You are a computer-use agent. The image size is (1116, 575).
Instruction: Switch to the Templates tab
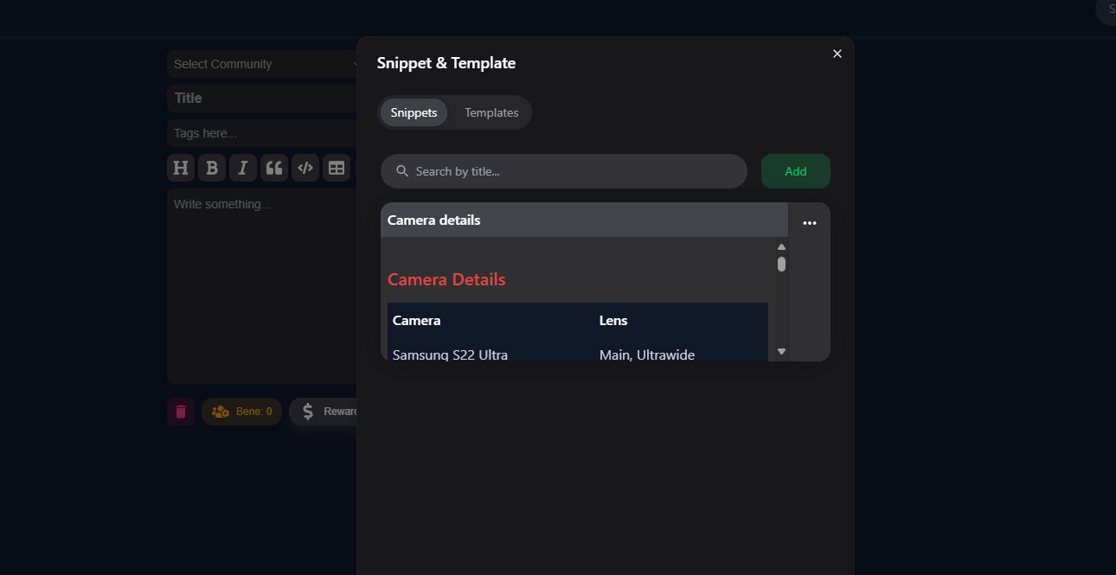pos(491,112)
